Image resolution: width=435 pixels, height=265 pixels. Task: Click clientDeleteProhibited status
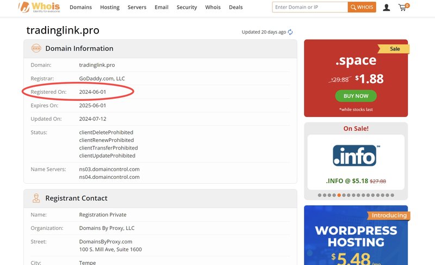(x=106, y=132)
